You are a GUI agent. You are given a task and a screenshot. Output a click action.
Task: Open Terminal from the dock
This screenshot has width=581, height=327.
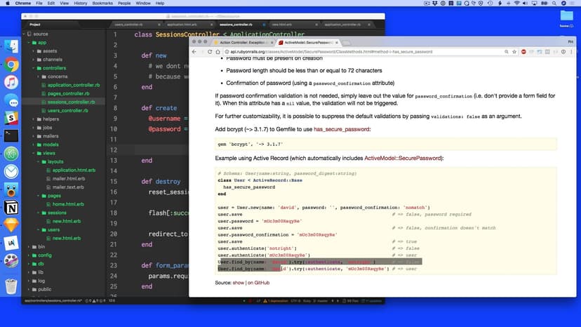coord(11,136)
